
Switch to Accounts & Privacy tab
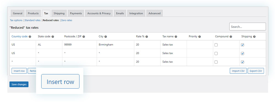99,13
